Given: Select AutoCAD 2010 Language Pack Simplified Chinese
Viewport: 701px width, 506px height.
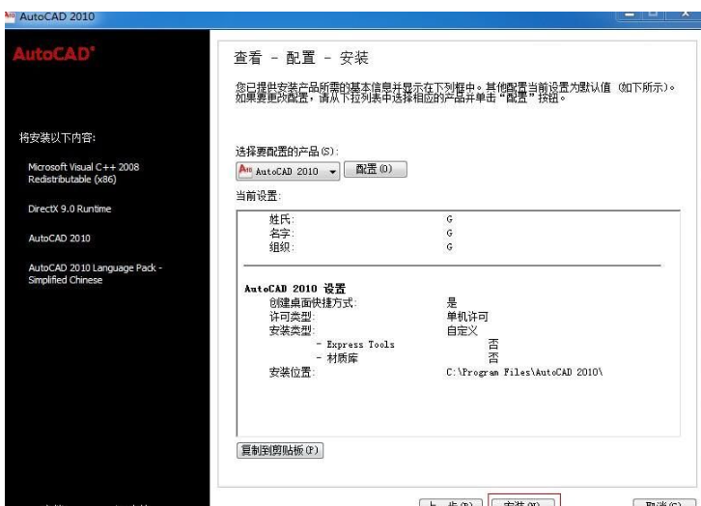Looking at the screenshot, I should click(96, 273).
